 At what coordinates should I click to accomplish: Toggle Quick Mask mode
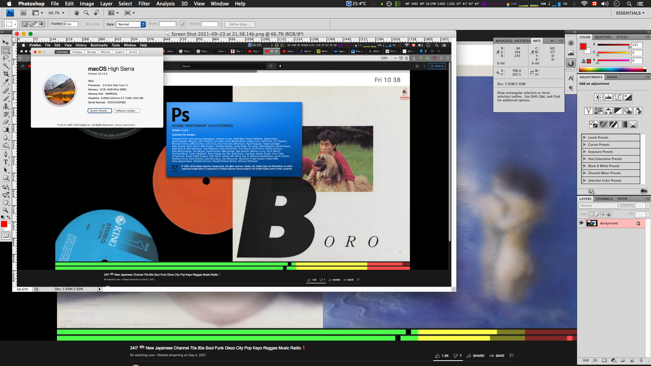point(6,236)
